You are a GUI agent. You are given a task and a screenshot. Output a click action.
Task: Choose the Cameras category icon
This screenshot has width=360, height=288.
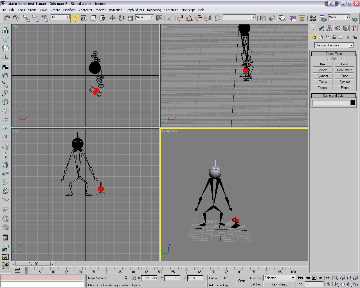(x=334, y=37)
